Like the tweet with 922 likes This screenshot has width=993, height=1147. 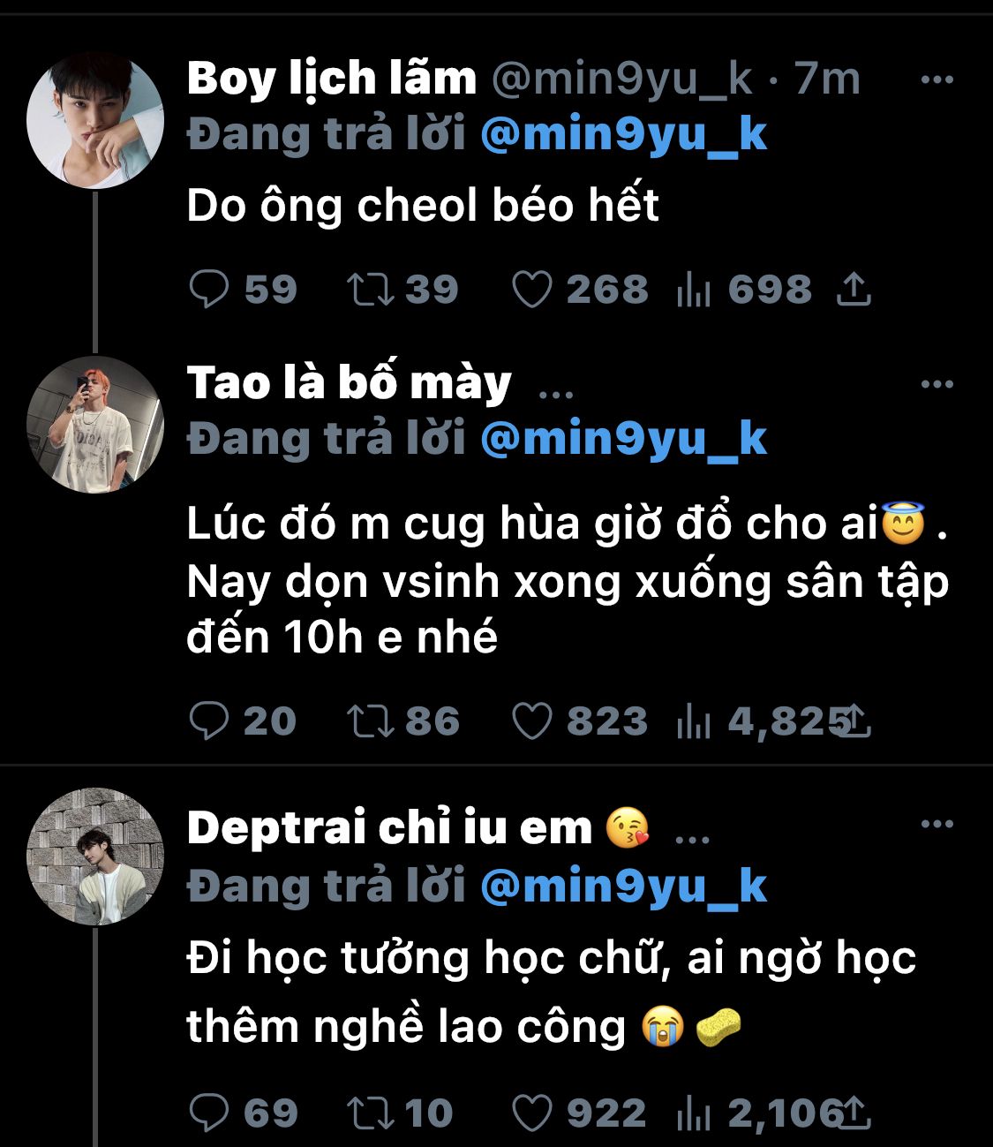click(x=532, y=1113)
